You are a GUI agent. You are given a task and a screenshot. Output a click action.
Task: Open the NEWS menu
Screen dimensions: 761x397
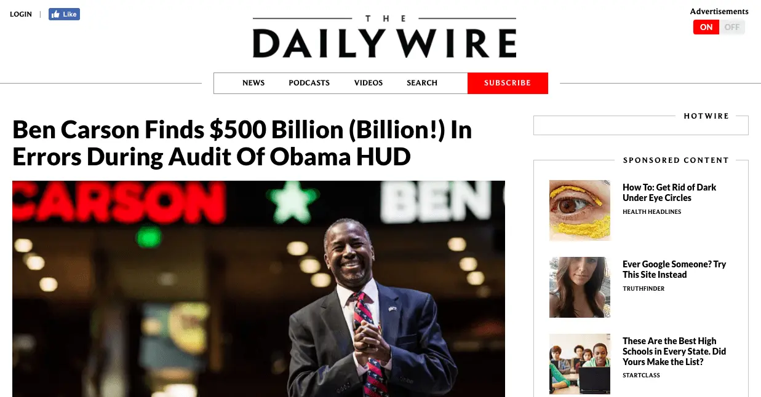(253, 83)
